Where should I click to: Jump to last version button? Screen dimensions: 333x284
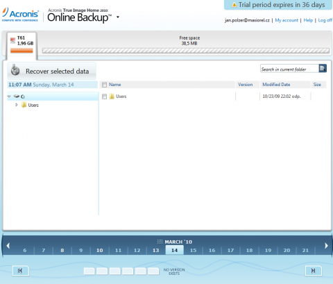tap(314, 270)
